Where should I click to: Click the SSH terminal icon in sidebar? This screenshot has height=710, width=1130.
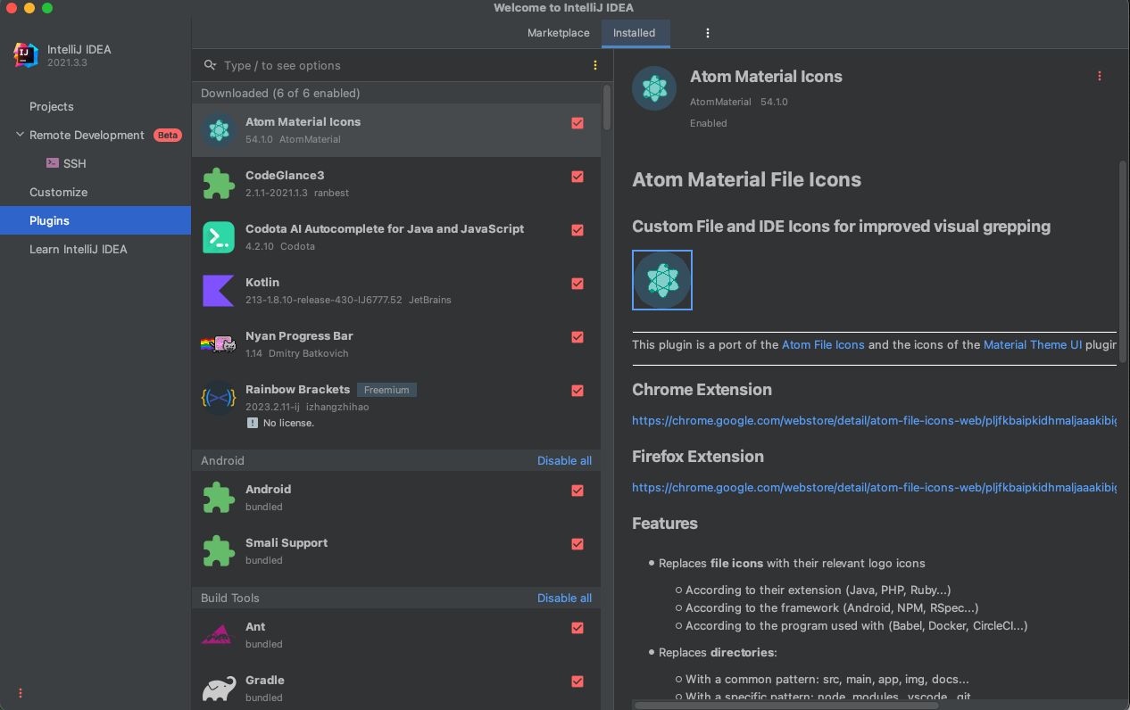coord(53,163)
